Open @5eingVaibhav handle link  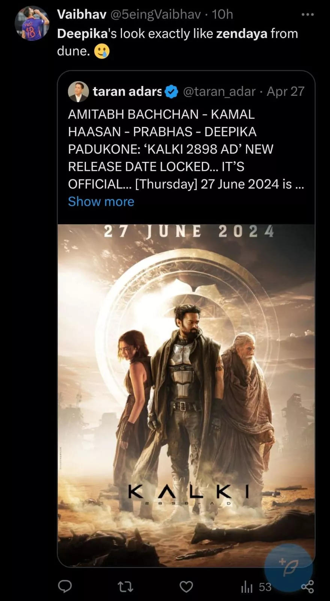pyautogui.click(x=155, y=14)
